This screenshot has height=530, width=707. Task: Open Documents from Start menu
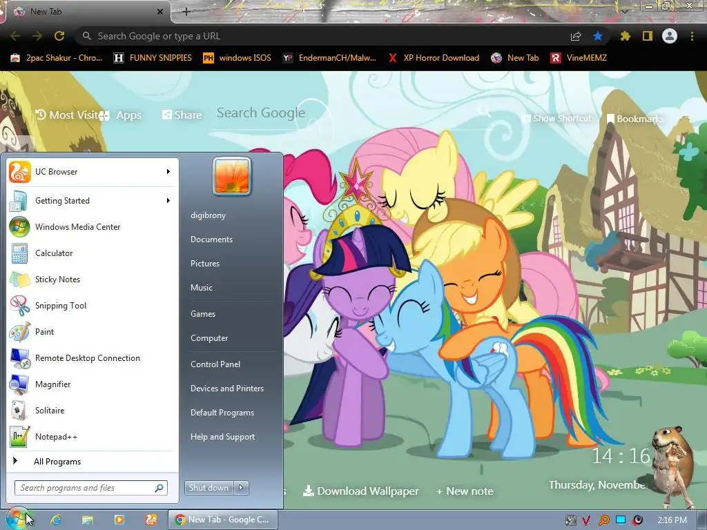[211, 239]
